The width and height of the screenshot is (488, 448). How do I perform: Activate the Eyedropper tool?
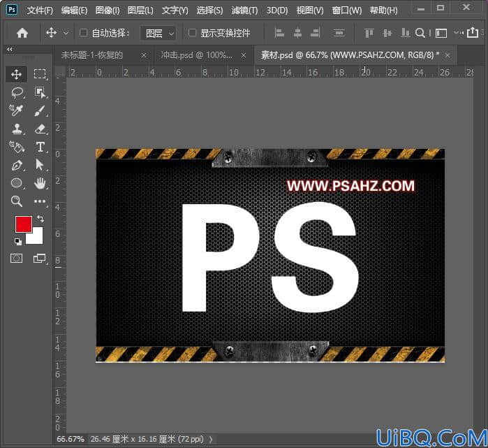pos(16,110)
